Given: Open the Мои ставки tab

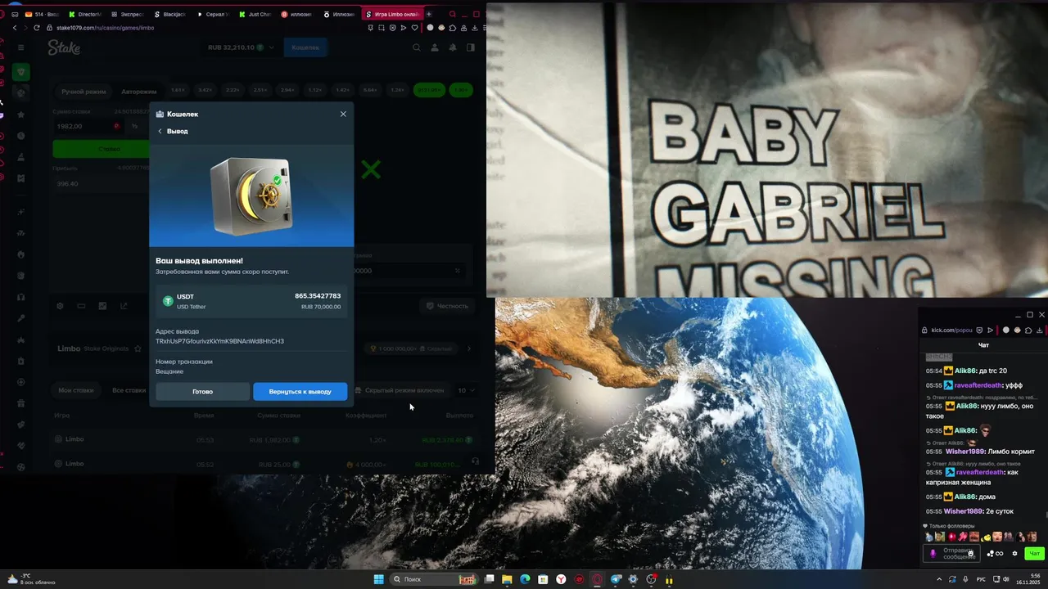Looking at the screenshot, I should (75, 390).
